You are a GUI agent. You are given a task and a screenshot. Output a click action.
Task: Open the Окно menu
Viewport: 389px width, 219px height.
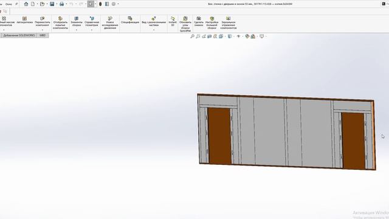[9, 4]
